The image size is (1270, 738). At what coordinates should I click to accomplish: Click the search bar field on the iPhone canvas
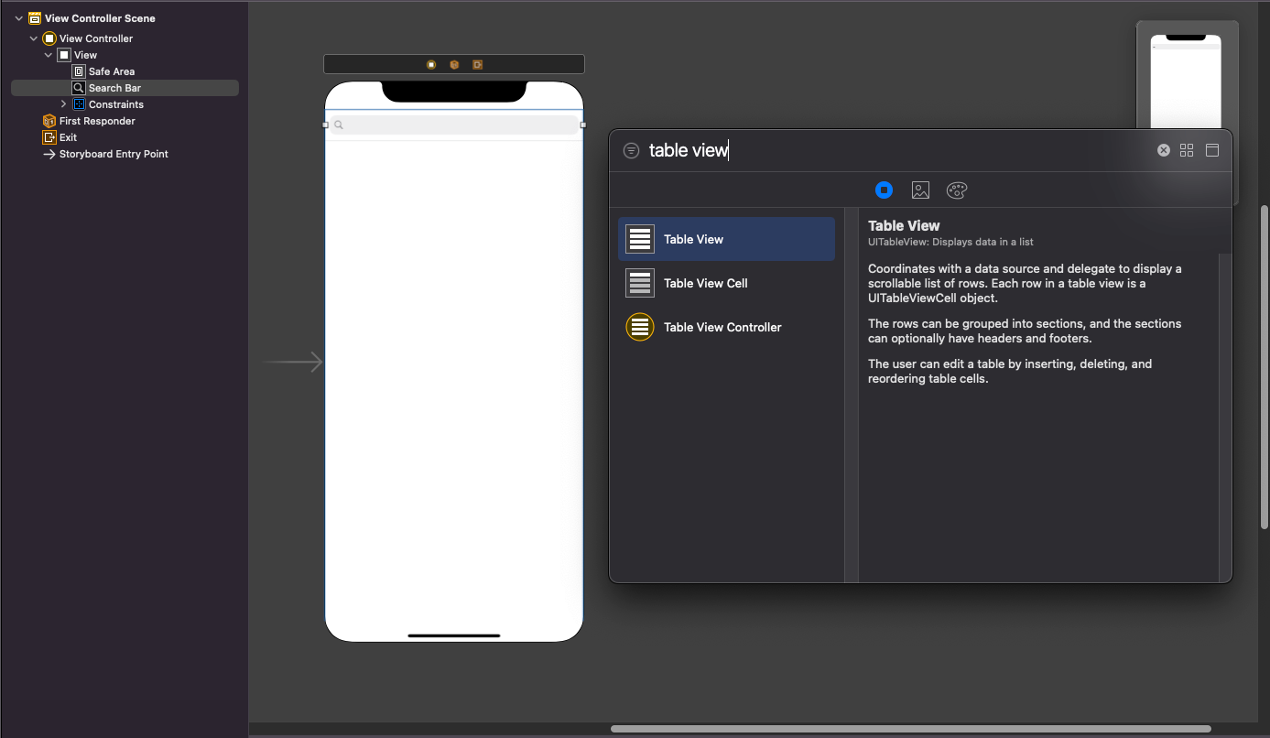click(454, 125)
